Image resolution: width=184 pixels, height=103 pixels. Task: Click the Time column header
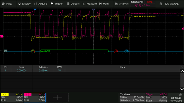click(22, 67)
